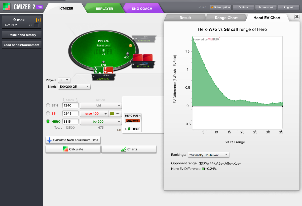Click the orange T tournament icon
Image resolution: width=302 pixels, height=206 pixels.
[38, 20]
